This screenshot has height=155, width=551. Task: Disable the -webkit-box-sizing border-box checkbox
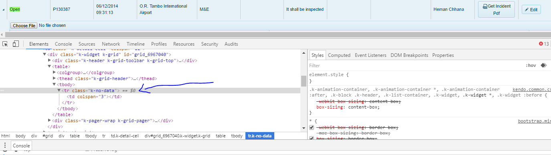(x=312, y=127)
